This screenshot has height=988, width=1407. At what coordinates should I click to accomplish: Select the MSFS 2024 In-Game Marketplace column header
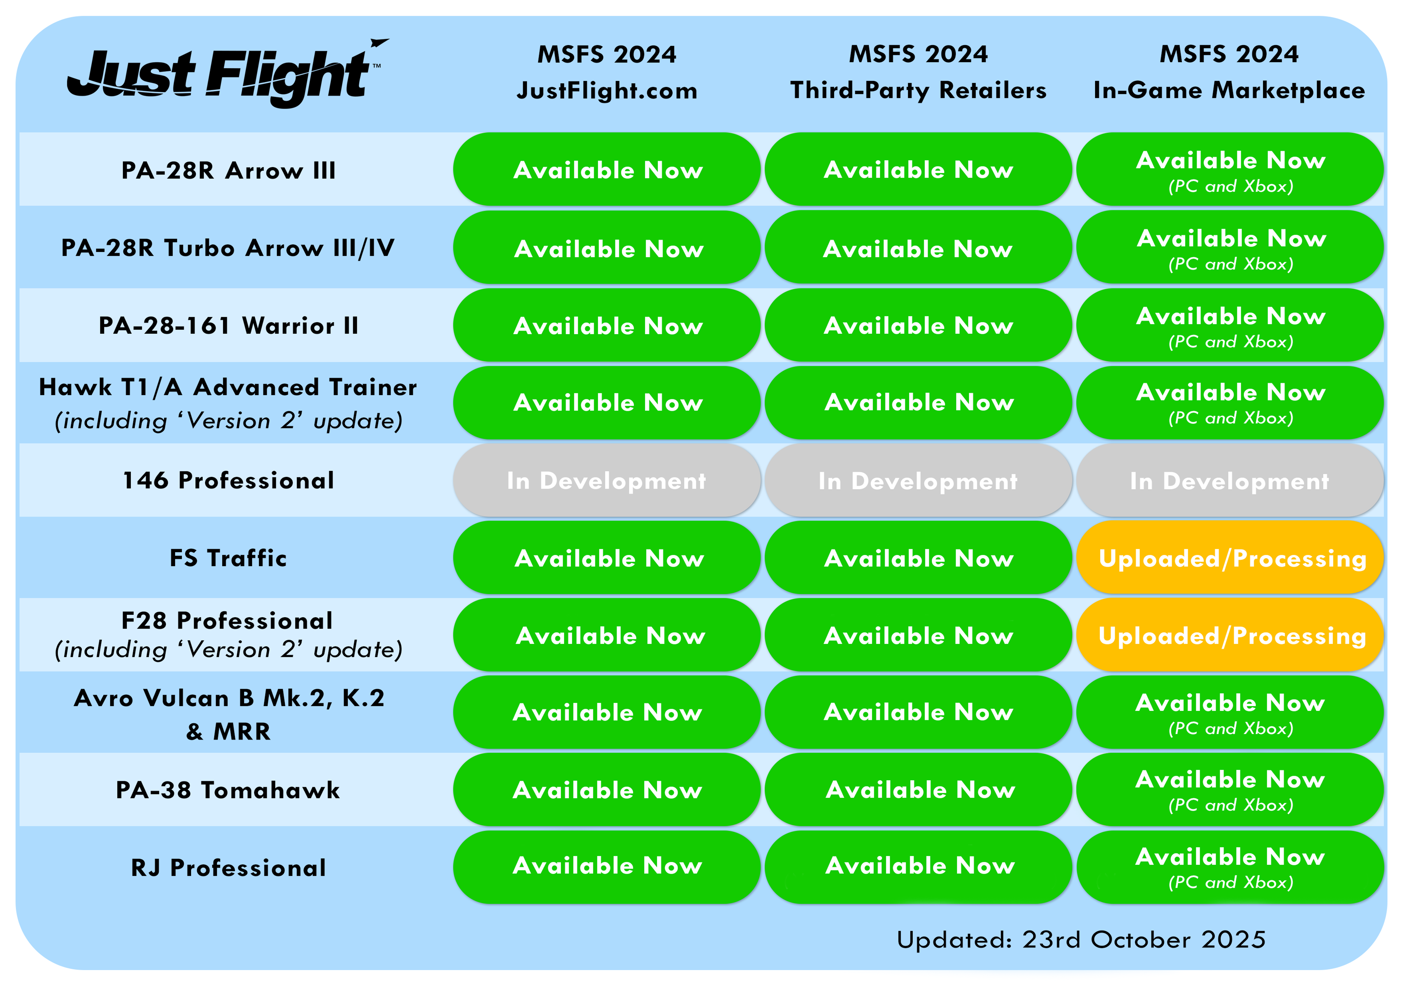(x=1229, y=72)
